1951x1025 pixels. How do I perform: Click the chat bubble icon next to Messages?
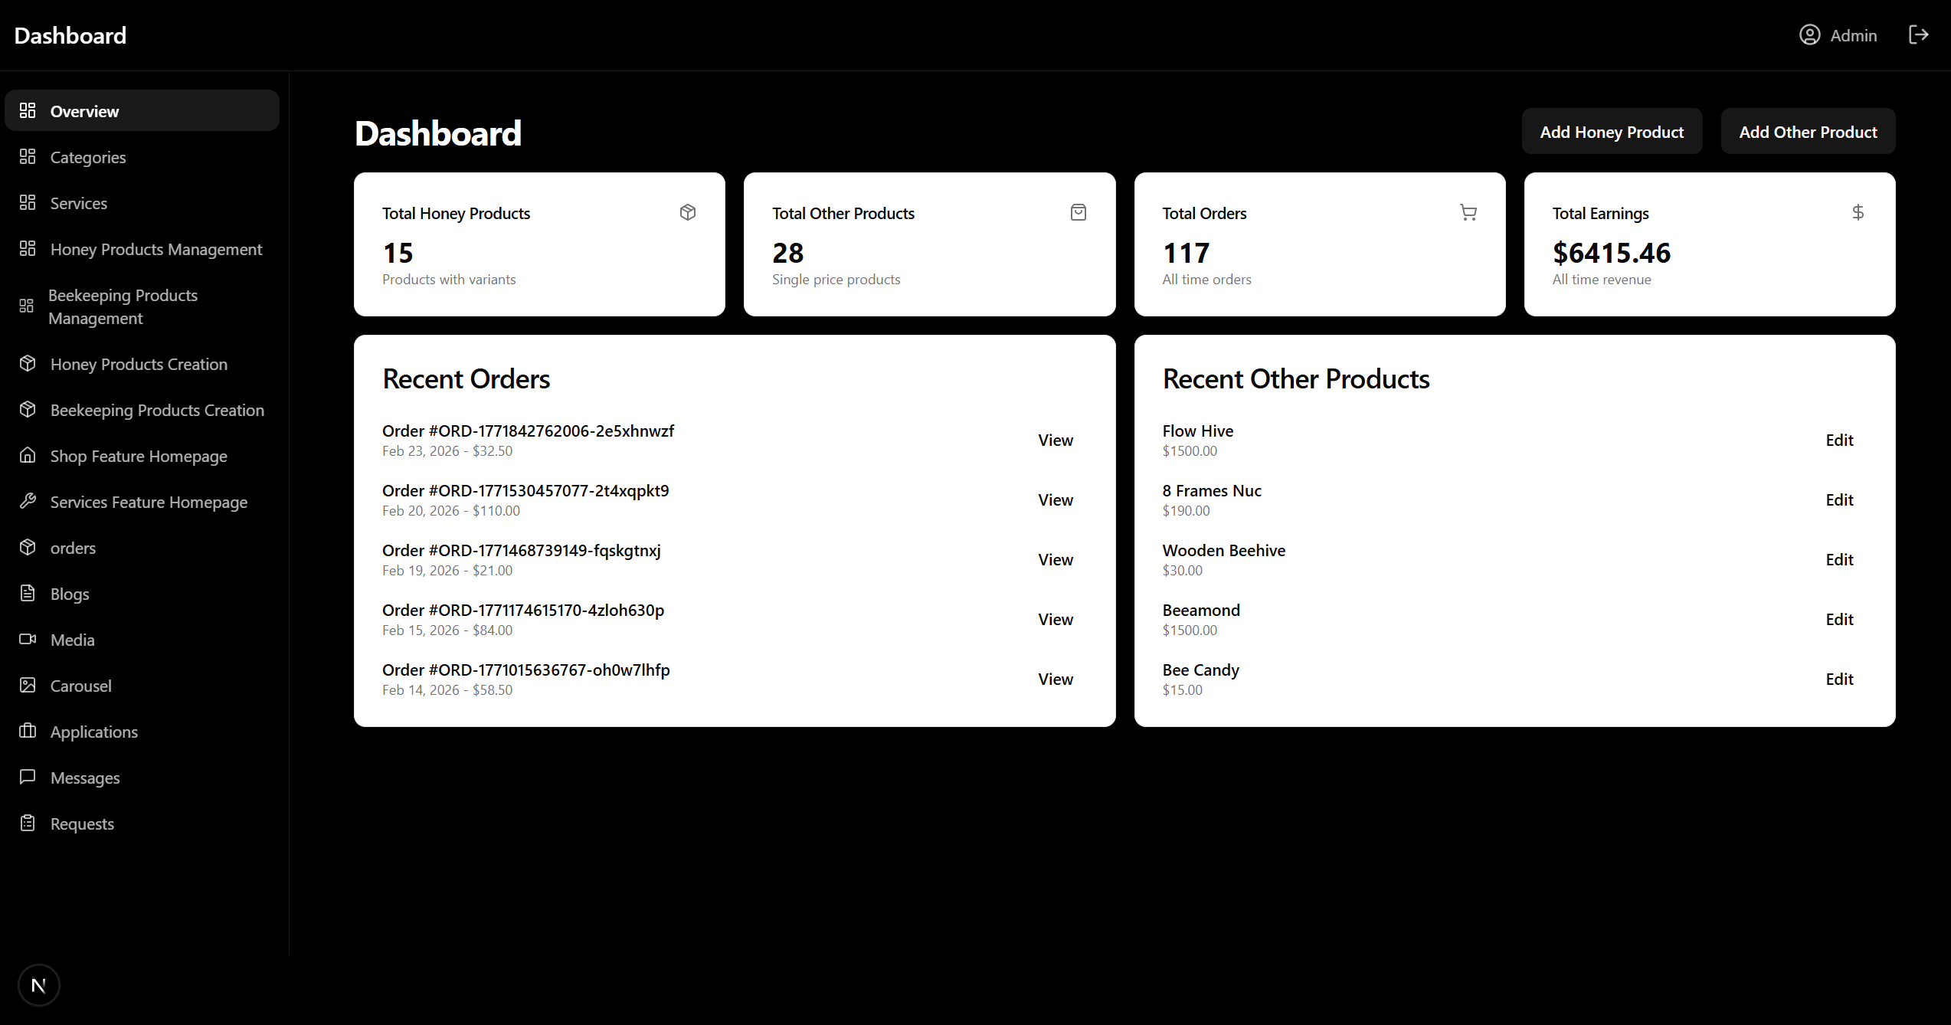pyautogui.click(x=28, y=777)
